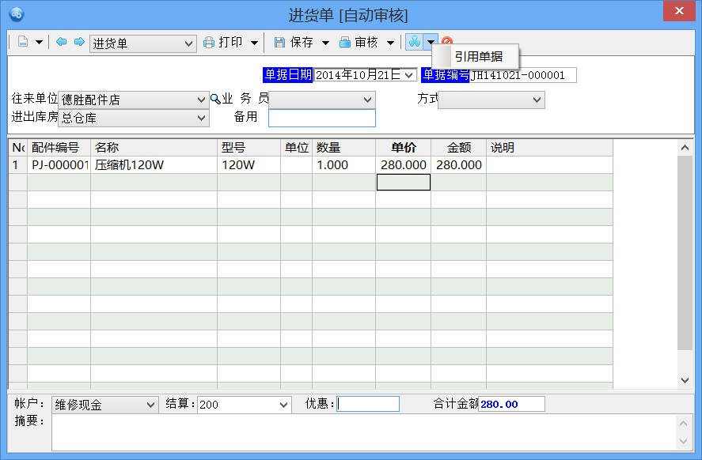Viewport: 702px width, 460px height.
Task: Open the 帐户 维修现金 dropdown
Action: (151, 405)
